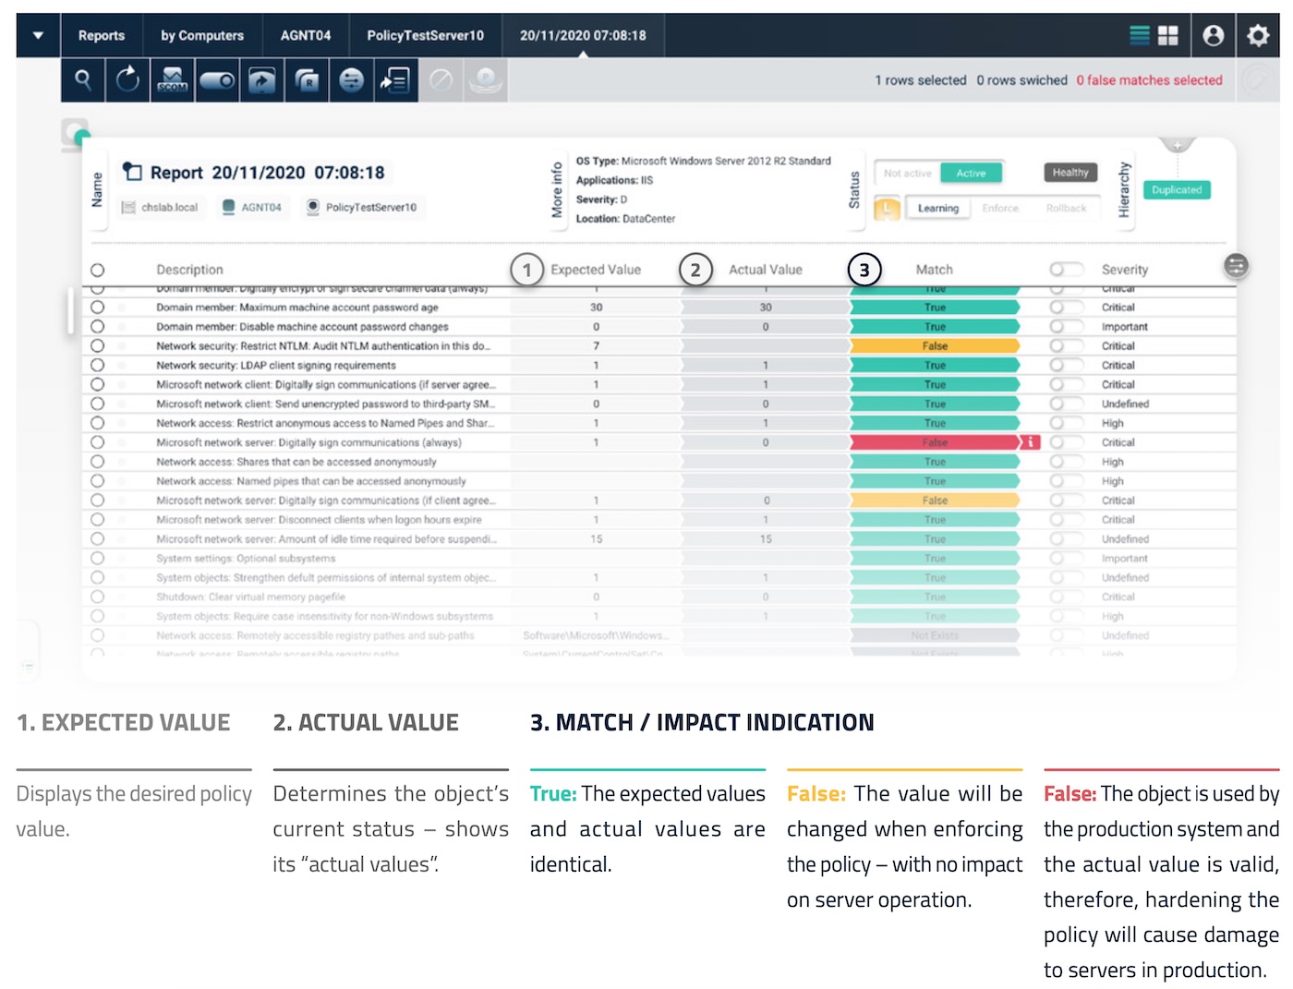
Task: Click the search magnifier toolbar icon
Action: pos(83,80)
